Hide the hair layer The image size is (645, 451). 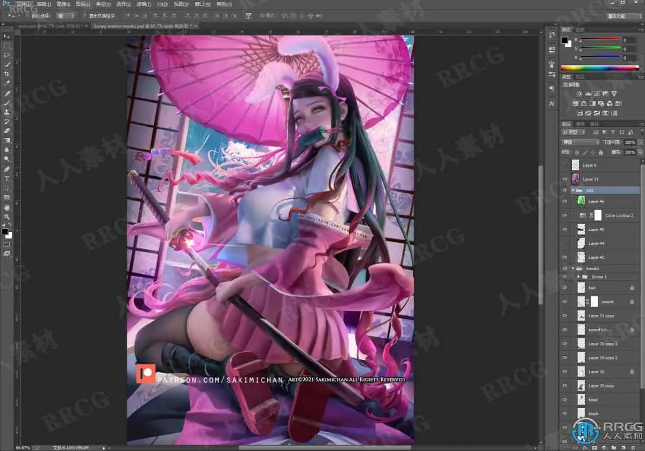pyautogui.click(x=564, y=288)
